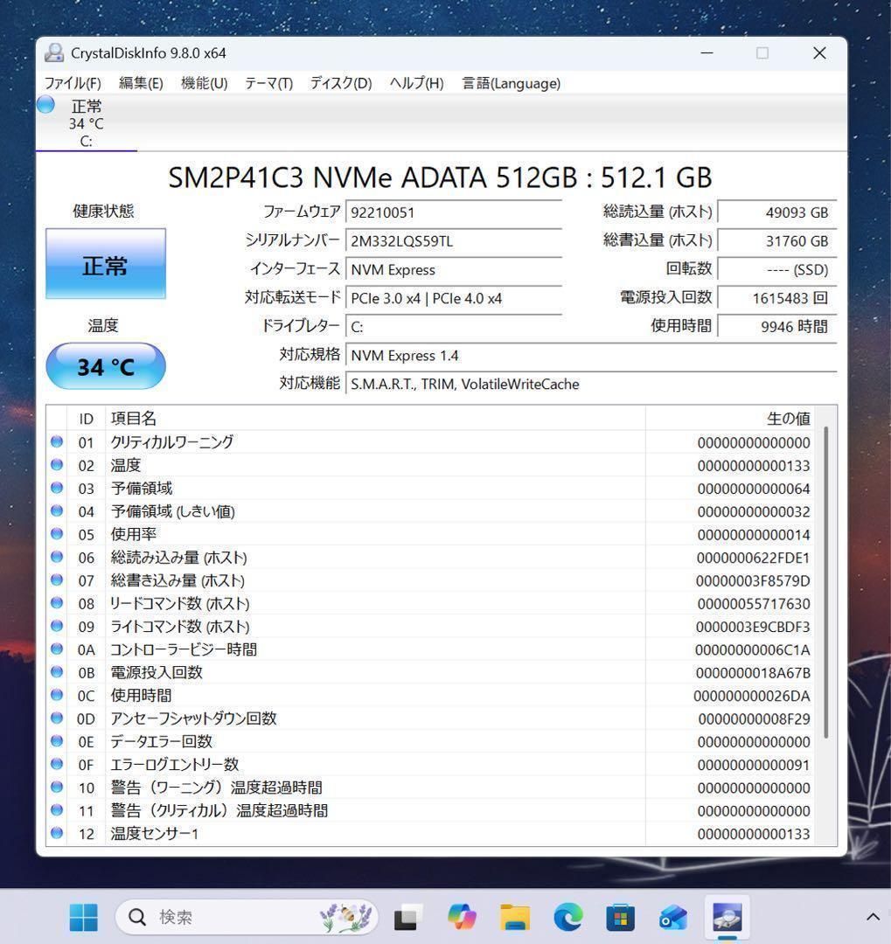Click status dot of row 07 総書き込み量
This screenshot has height=944, width=891.
point(57,580)
